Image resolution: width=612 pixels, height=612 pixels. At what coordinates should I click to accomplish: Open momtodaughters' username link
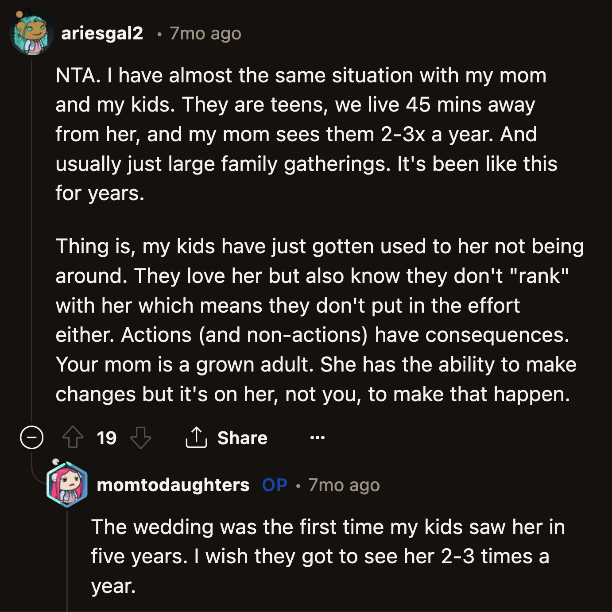pyautogui.click(x=172, y=486)
